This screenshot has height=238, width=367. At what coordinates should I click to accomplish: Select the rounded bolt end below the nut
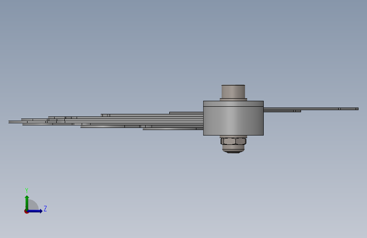click(x=233, y=149)
